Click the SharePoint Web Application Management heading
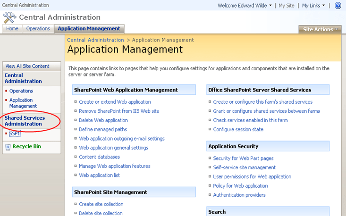 pos(126,90)
